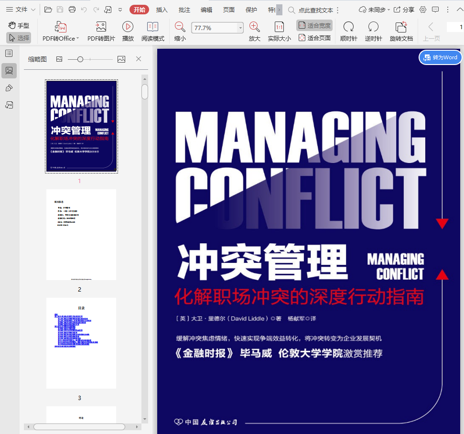Click the quick toolbar export-to-Word icon
This screenshot has width=464, height=434.
tap(108, 10)
